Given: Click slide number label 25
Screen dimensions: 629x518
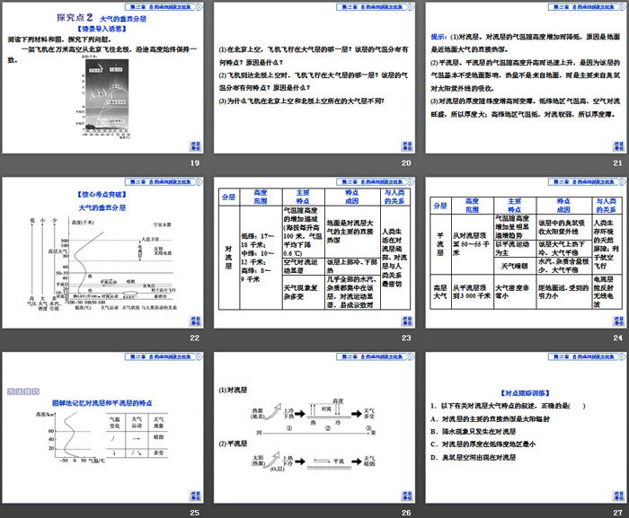Looking at the screenshot, I should [x=195, y=513].
